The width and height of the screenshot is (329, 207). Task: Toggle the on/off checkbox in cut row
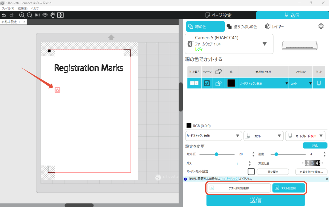[207, 83]
